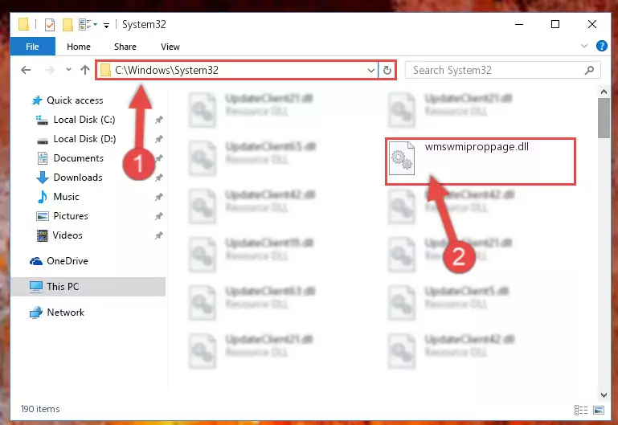
Task: Refresh the System32 folder view
Action: (x=387, y=71)
